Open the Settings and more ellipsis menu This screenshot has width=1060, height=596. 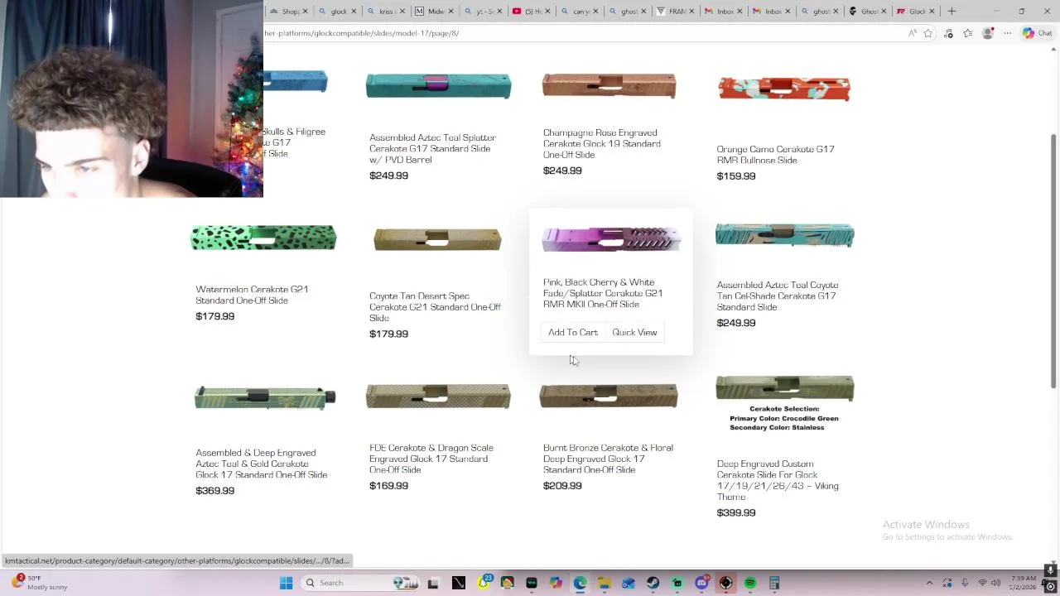[x=1007, y=33]
